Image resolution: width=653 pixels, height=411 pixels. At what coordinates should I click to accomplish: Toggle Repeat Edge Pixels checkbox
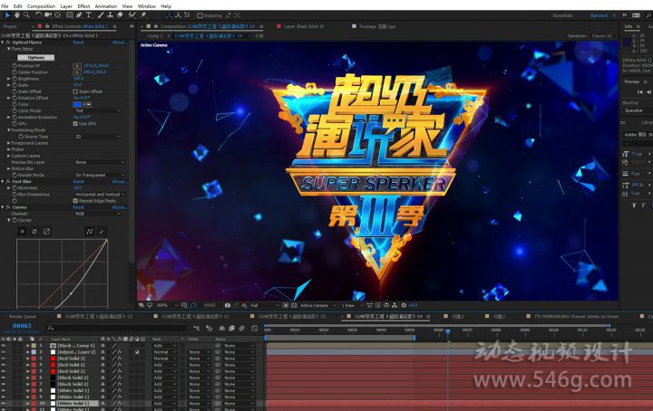point(75,200)
